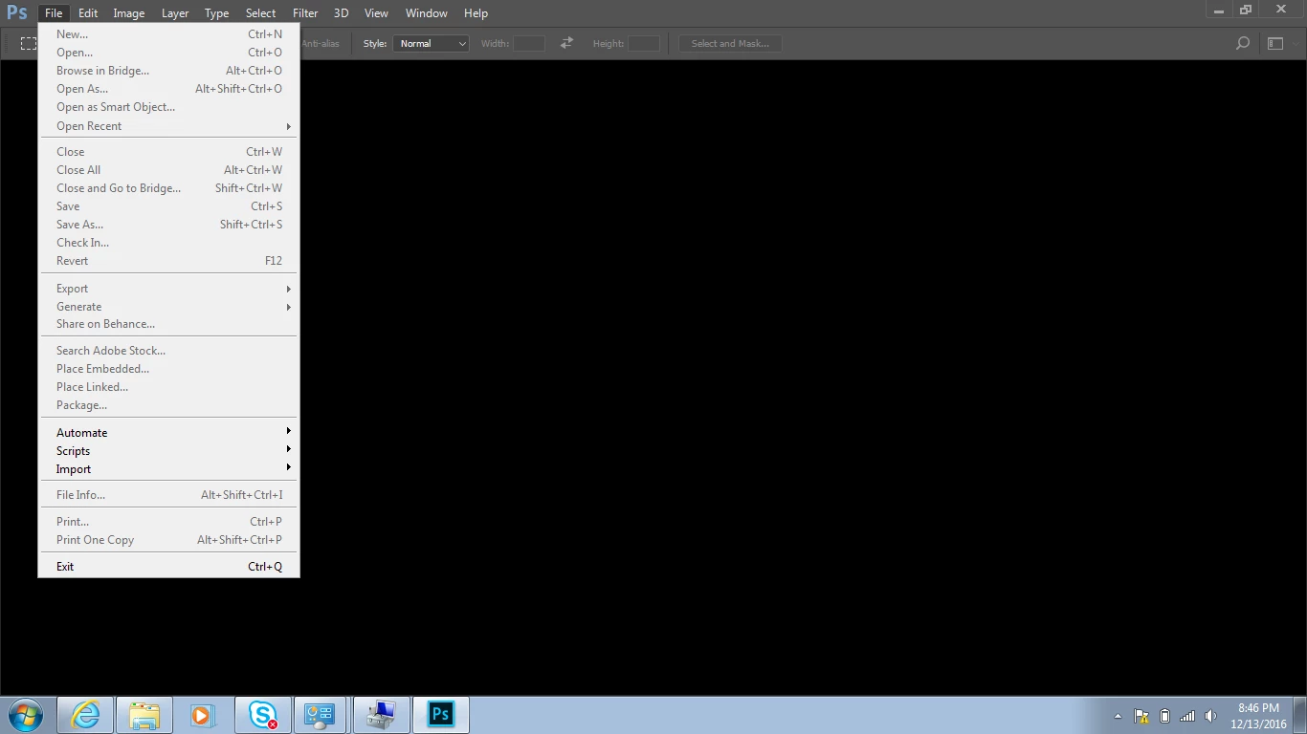Screen dimensions: 1307x734
Task: Select Search Adobe Stock...
Action: tap(168, 351)
